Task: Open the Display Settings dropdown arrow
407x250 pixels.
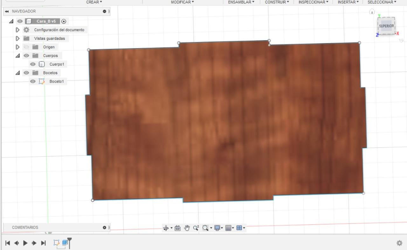Action: [x=222, y=228]
